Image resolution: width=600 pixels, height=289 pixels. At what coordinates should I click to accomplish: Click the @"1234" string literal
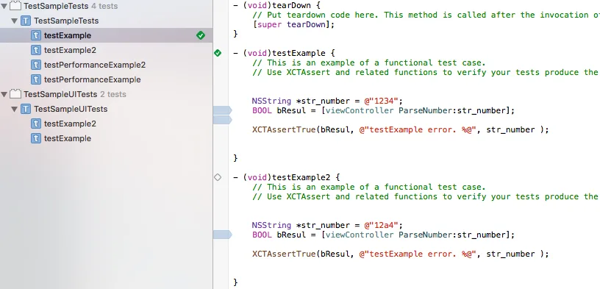click(381, 101)
